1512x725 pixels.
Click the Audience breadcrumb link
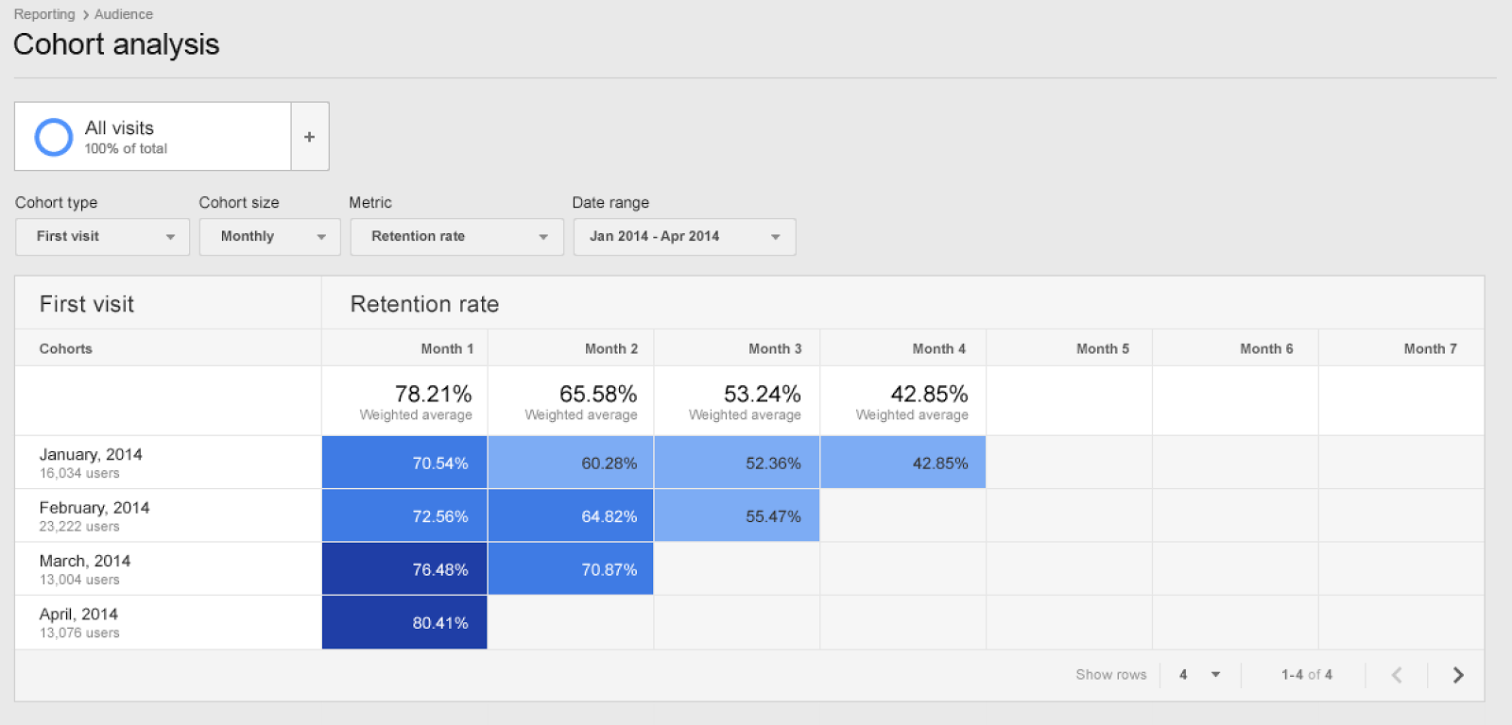tap(123, 14)
